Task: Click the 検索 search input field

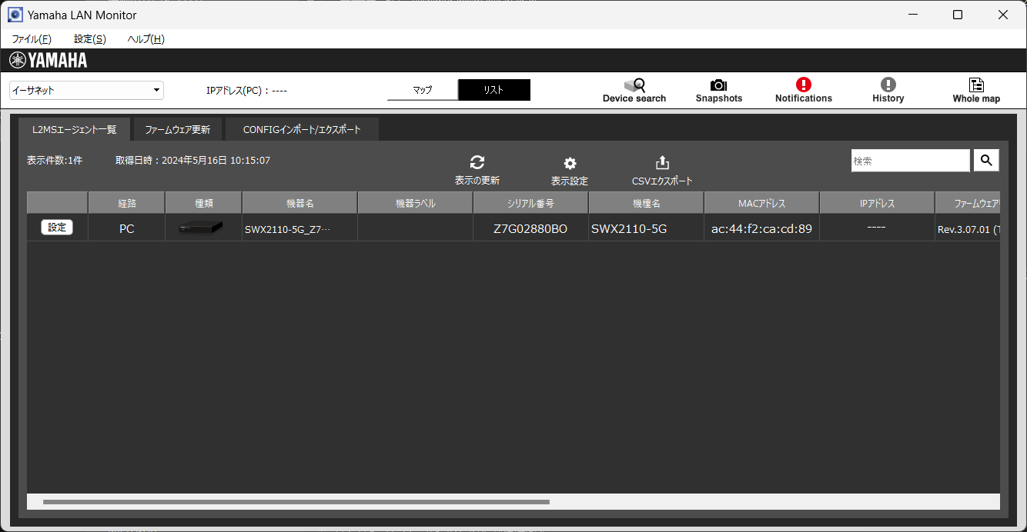Action: pyautogui.click(x=910, y=161)
